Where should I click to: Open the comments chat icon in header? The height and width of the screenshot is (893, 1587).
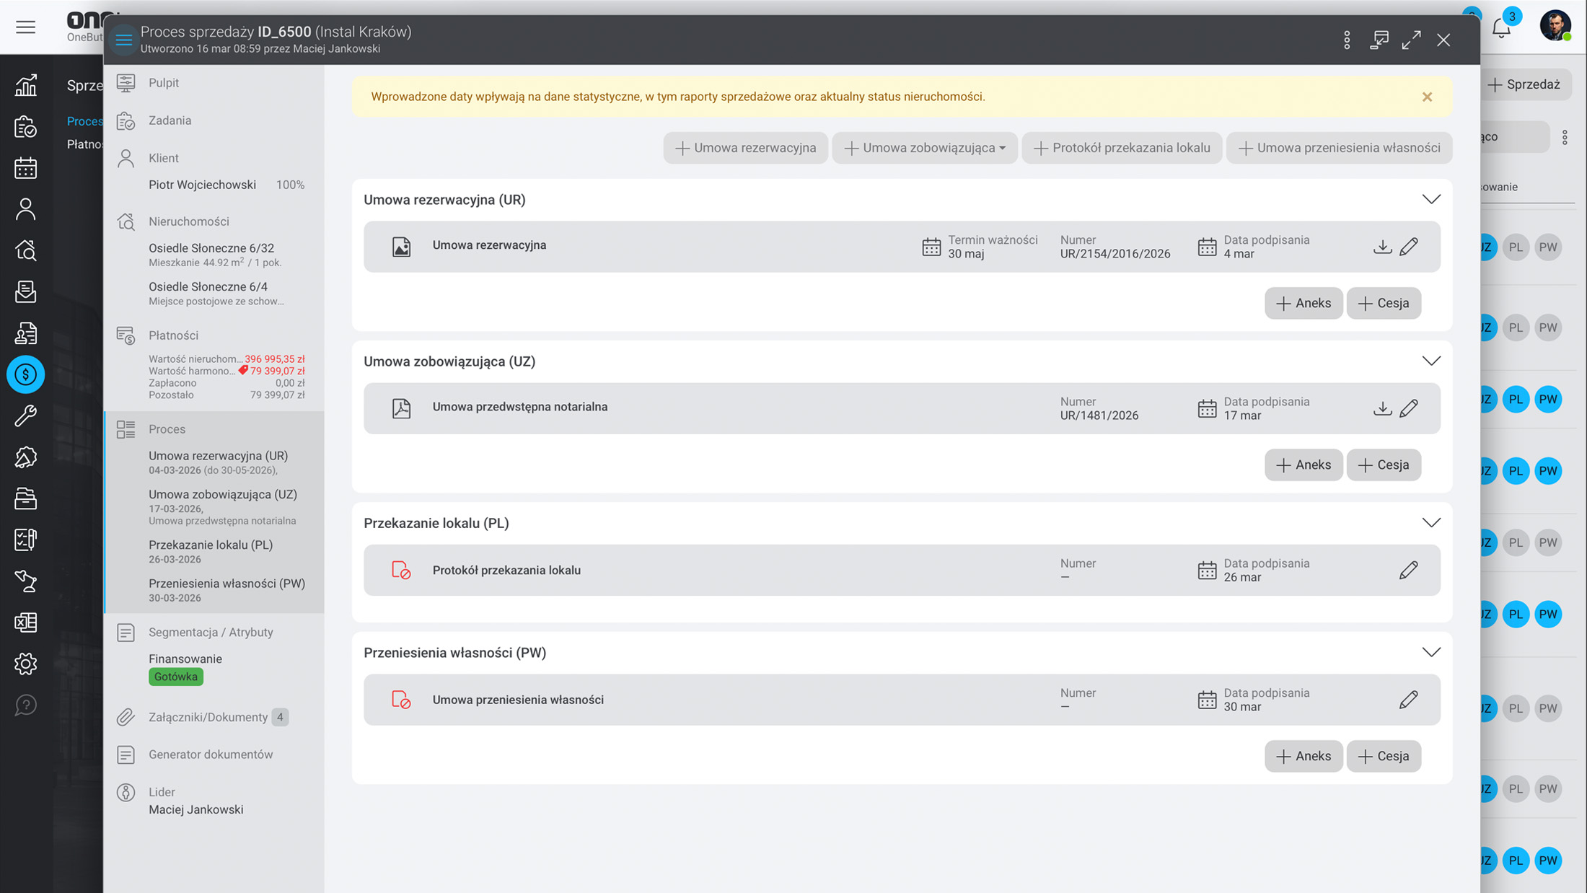tap(1379, 40)
